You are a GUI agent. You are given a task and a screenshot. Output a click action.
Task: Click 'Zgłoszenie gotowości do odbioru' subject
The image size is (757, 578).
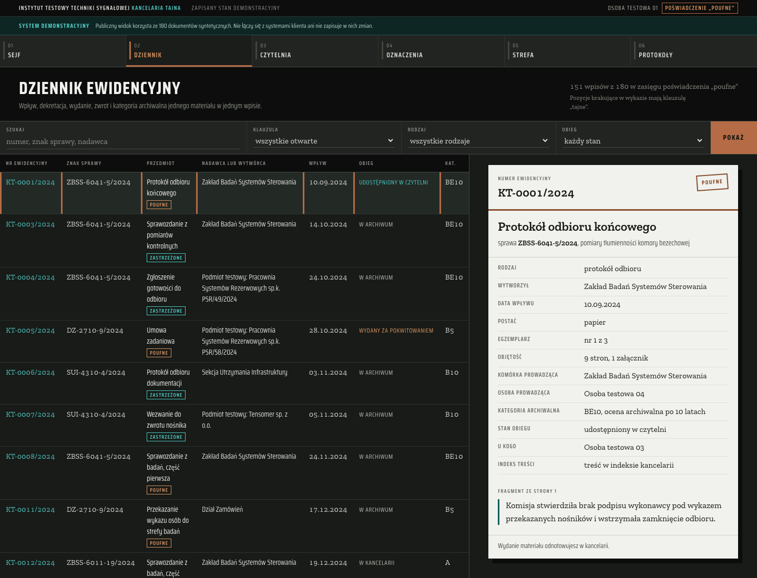point(164,288)
